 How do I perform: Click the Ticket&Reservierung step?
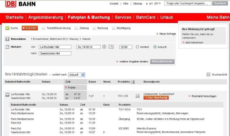[x=58, y=28]
